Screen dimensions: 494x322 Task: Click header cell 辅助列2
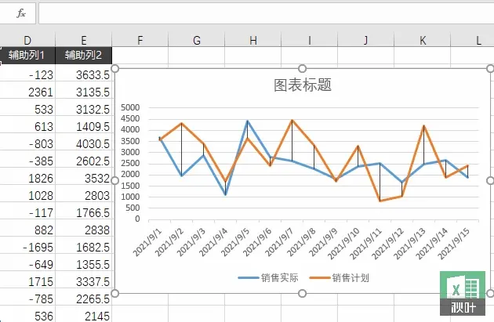[83, 56]
